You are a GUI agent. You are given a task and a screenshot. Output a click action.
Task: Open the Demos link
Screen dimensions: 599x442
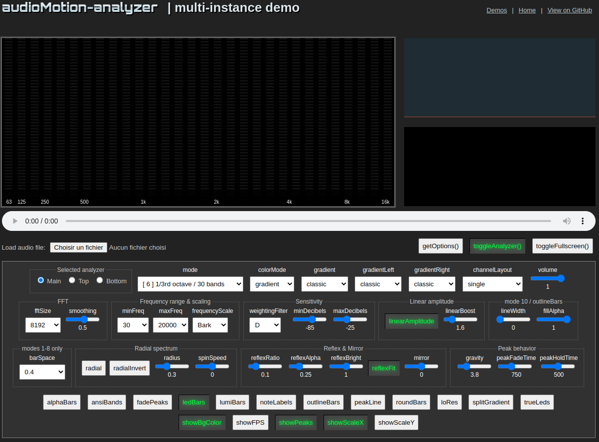click(x=497, y=10)
